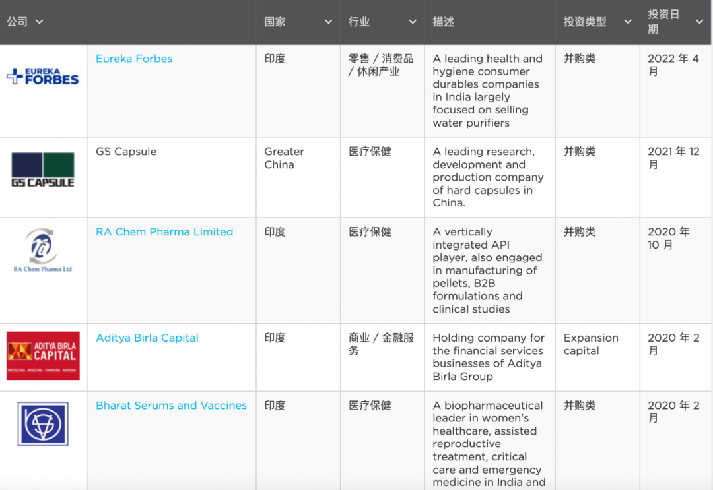Click the GS Capsule logo
This screenshot has width=713, height=490.
tap(43, 169)
